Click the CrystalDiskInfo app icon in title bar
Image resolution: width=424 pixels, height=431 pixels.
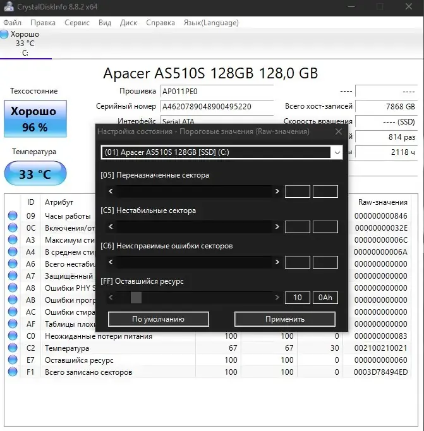point(8,6)
